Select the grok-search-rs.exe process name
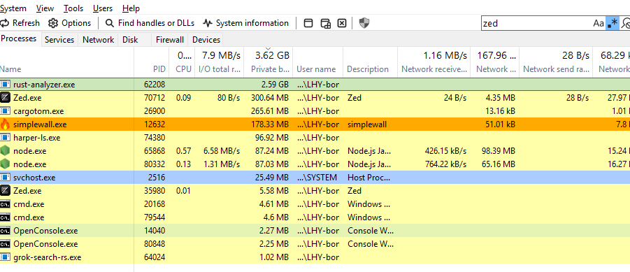Screen dimensions: 630x272 click(x=47, y=257)
